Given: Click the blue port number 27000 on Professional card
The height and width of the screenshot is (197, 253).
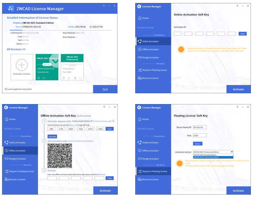Looking at the screenshot, I should pyautogui.click(x=69, y=72).
